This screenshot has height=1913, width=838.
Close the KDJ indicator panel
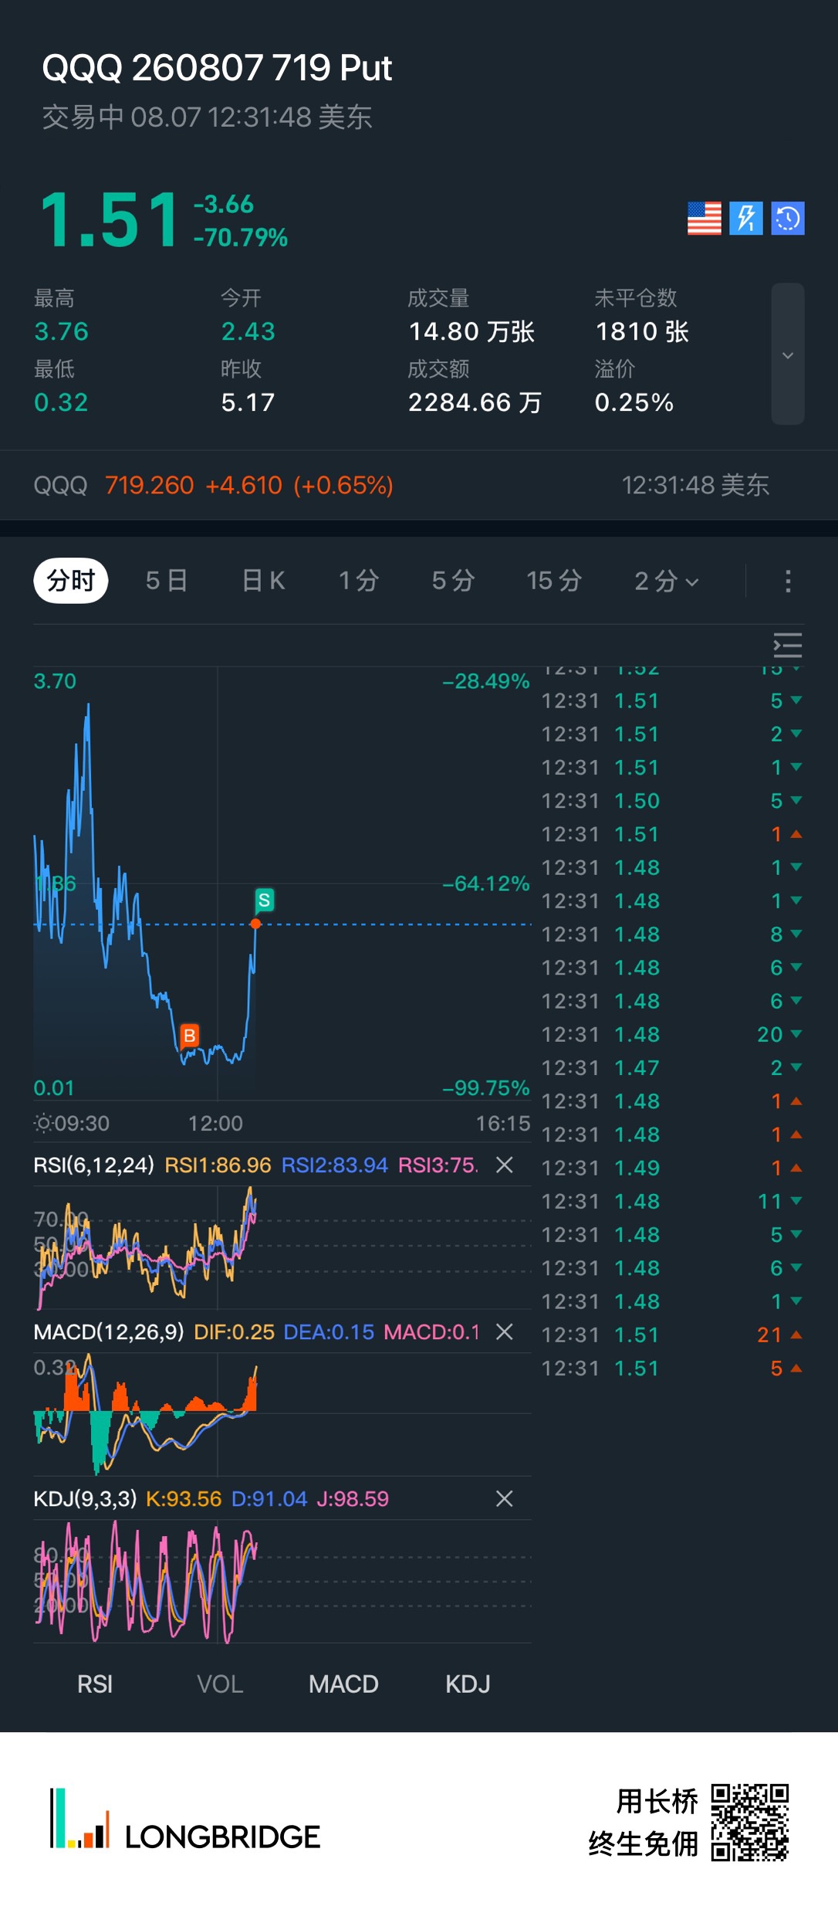tap(505, 1499)
